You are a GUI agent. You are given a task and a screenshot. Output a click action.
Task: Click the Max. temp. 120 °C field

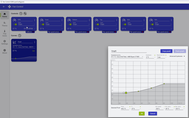[179, 109]
